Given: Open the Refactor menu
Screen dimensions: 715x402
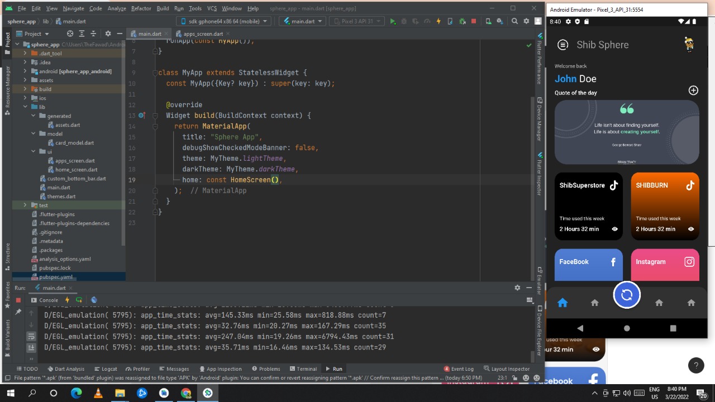Looking at the screenshot, I should (141, 8).
